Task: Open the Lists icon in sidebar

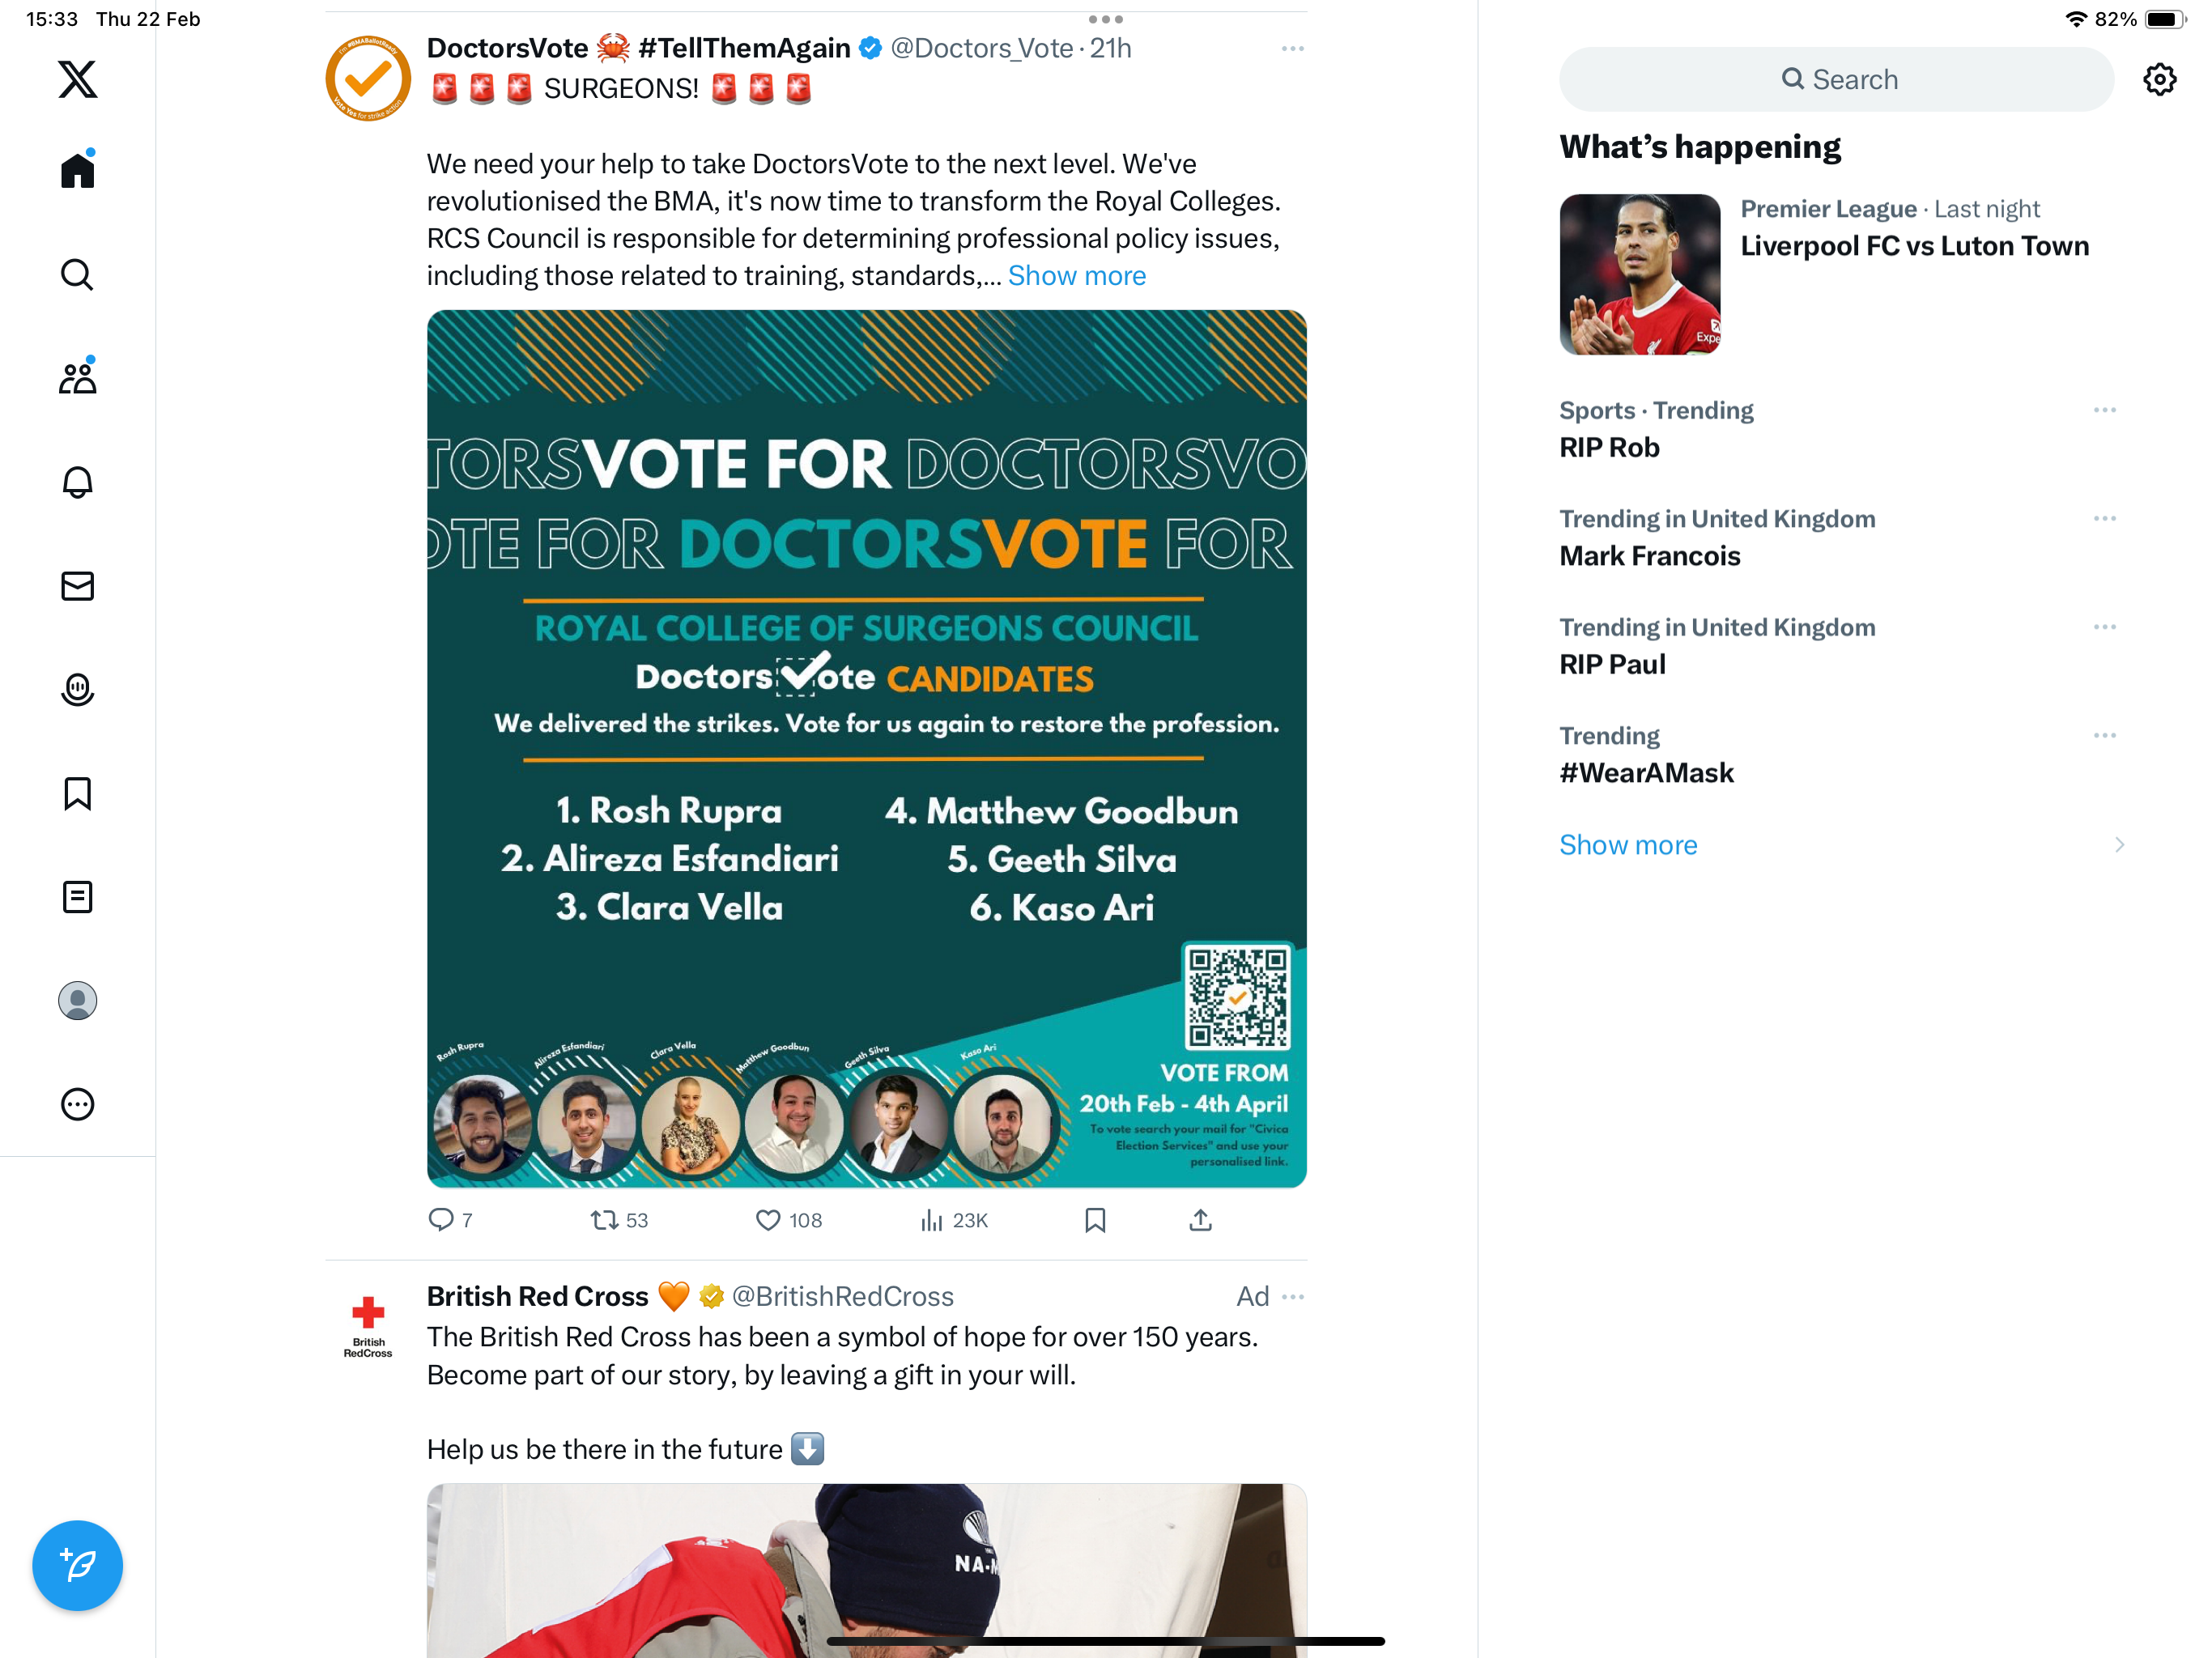Action: click(x=77, y=897)
